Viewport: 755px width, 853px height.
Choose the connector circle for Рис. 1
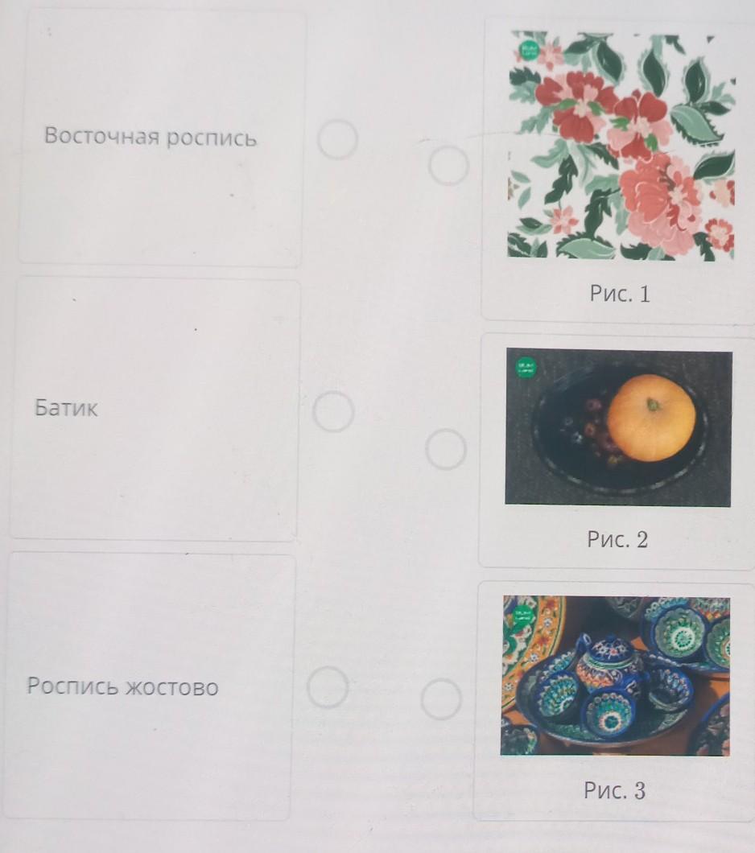point(448,165)
